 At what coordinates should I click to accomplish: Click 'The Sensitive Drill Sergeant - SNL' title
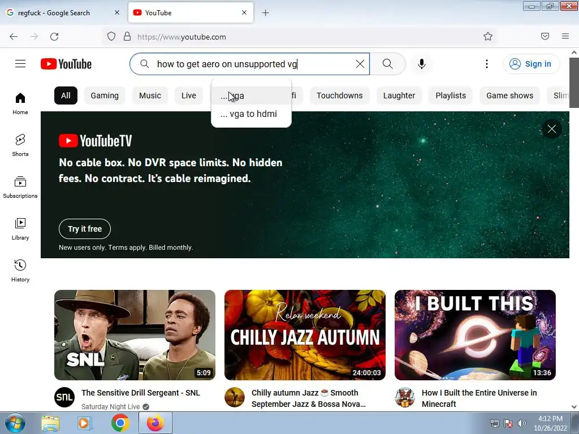(141, 393)
